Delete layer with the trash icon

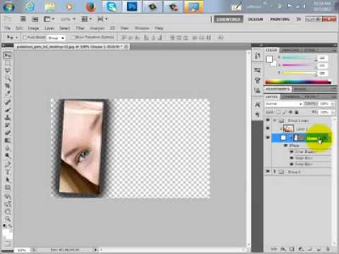(328, 249)
